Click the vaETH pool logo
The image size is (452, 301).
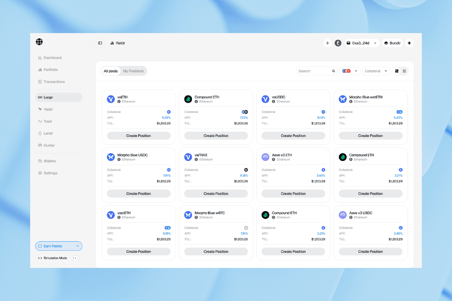[x=111, y=99]
